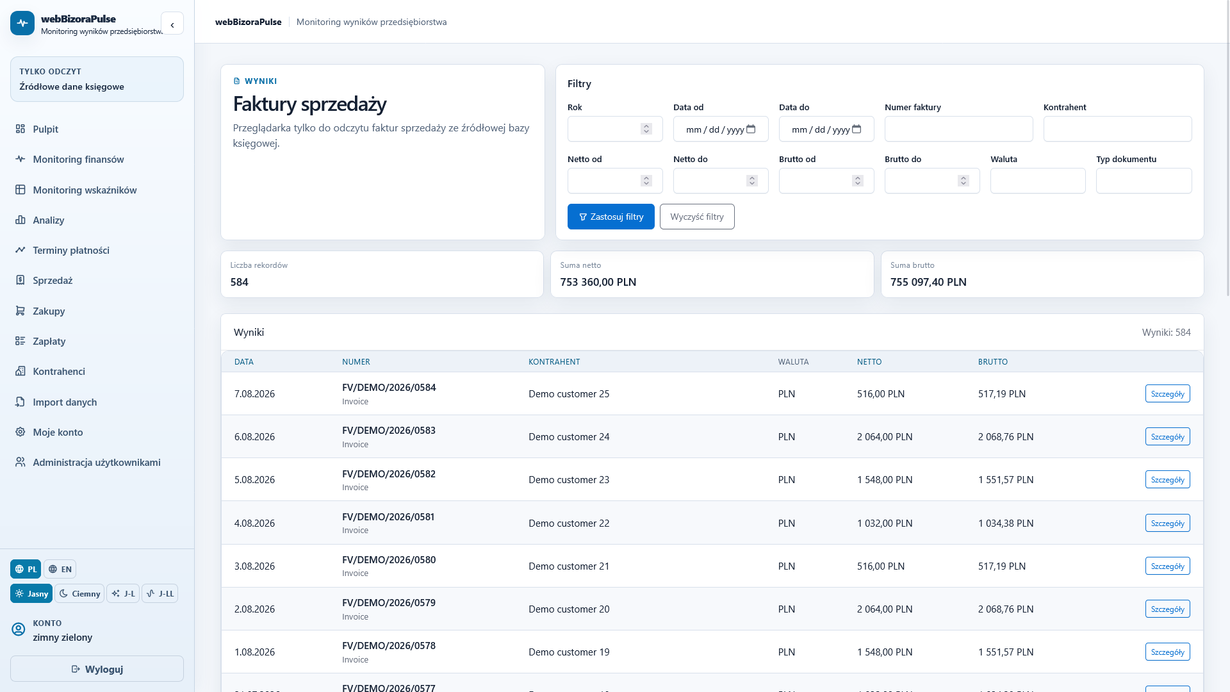Select the Jasny light theme

(31, 593)
